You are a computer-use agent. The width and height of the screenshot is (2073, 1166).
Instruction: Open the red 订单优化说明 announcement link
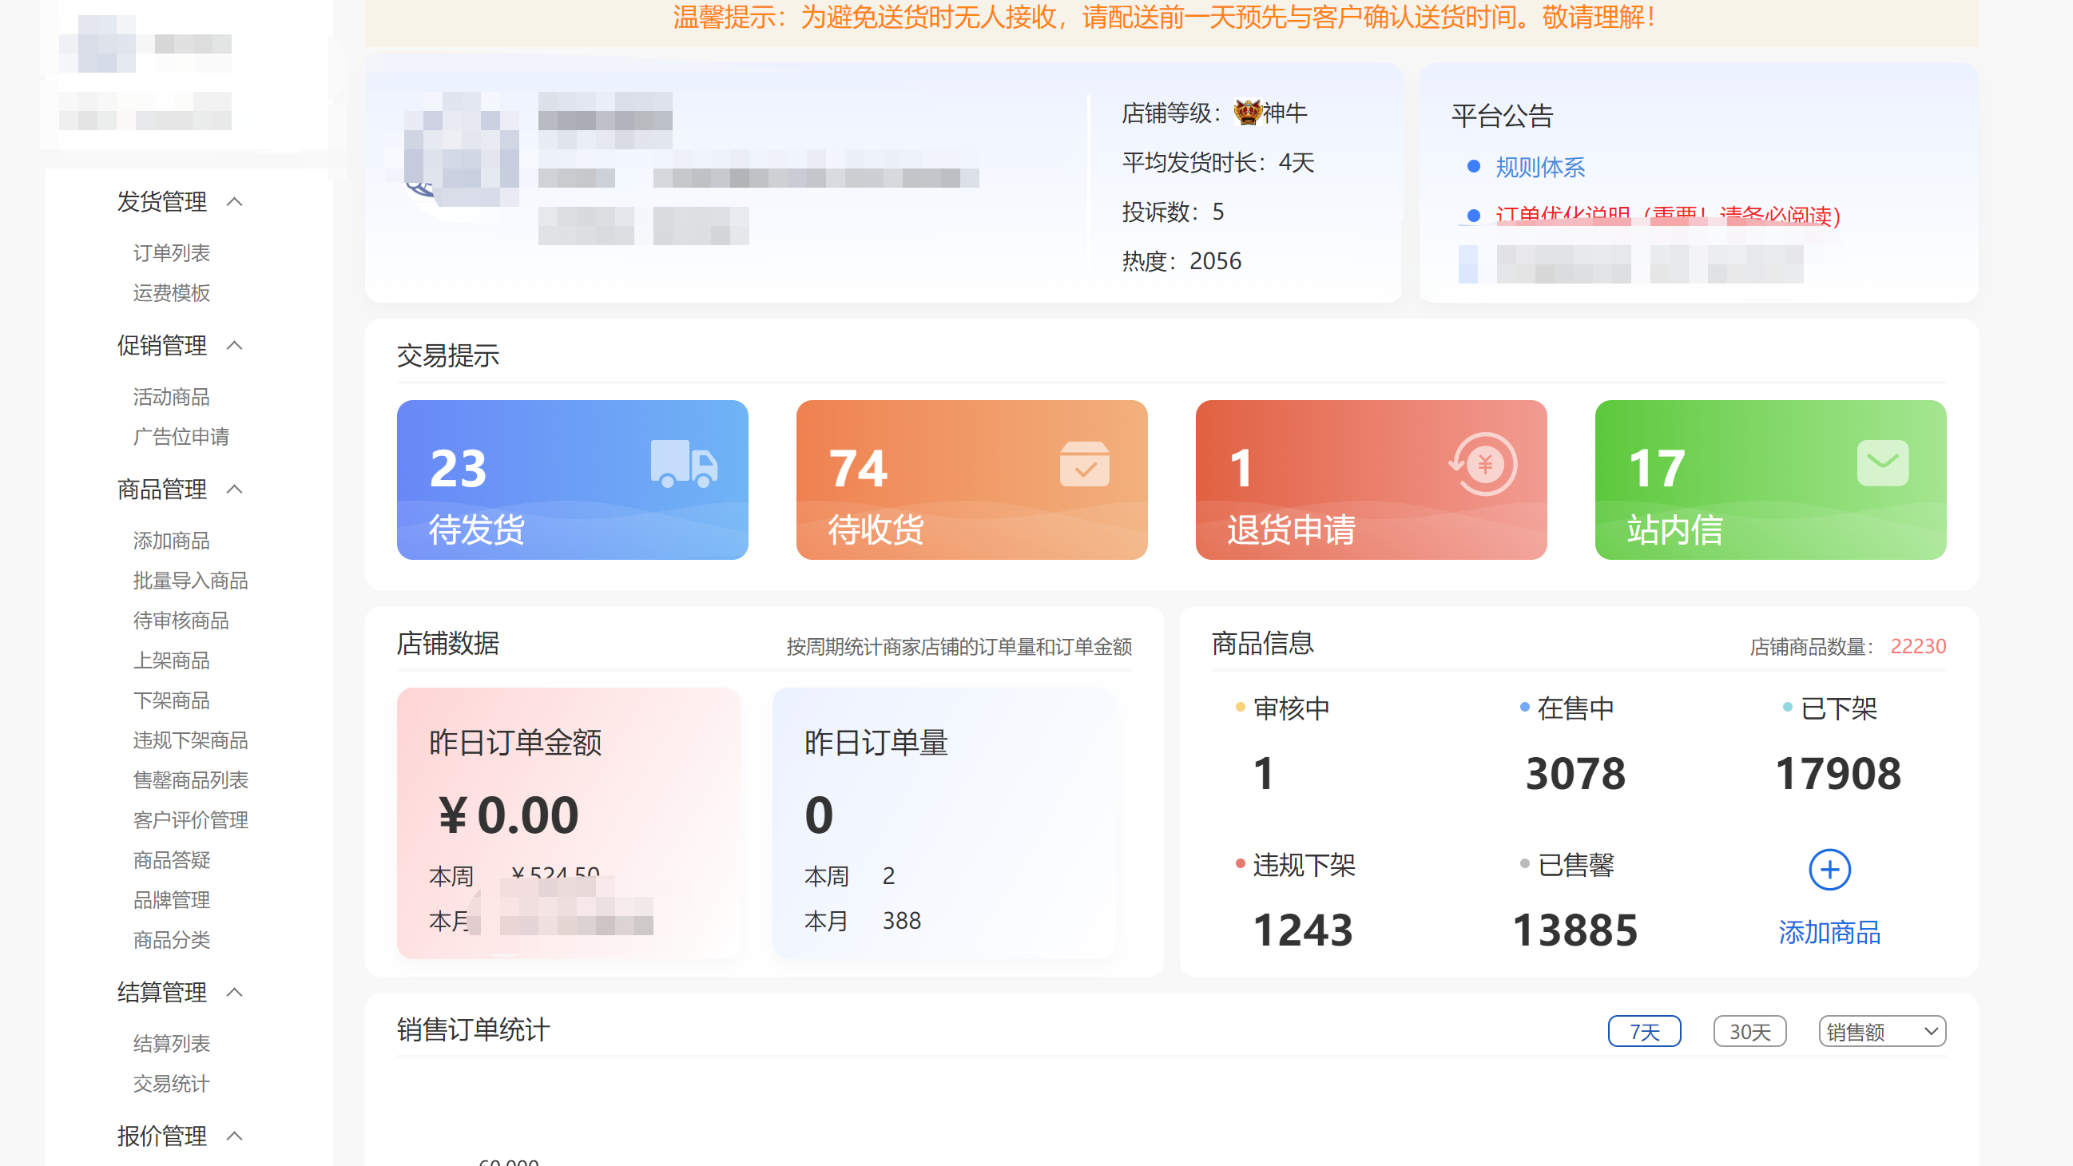(x=1667, y=215)
